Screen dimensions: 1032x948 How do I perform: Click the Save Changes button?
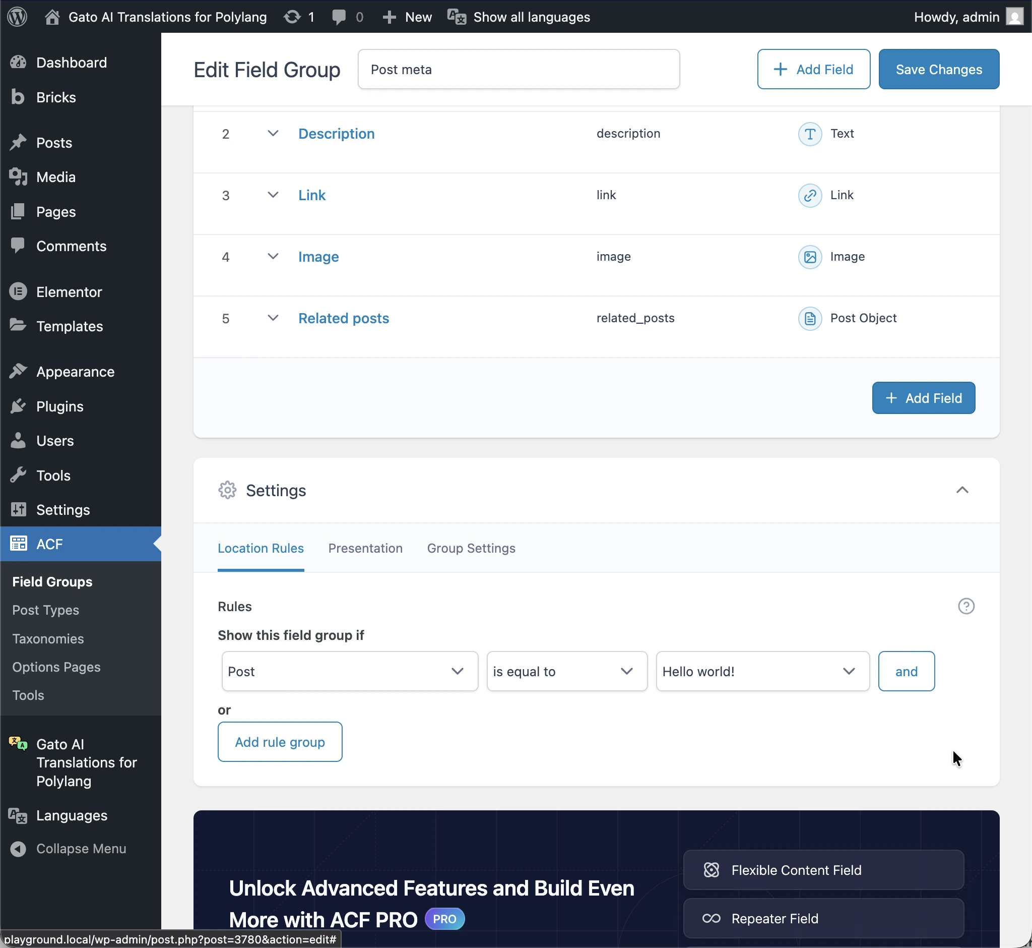pyautogui.click(x=938, y=69)
